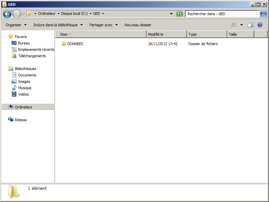Click Disque local (C:) in the breadcrumb

(x=74, y=14)
